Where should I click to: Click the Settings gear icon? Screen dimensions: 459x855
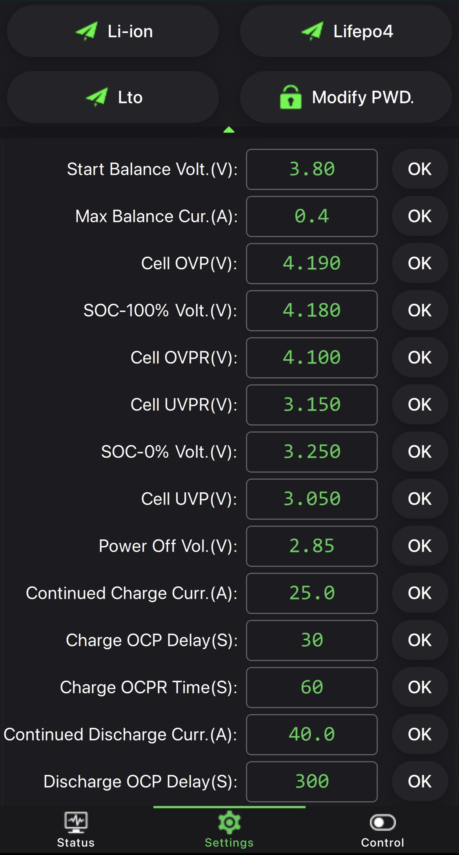coord(229,822)
